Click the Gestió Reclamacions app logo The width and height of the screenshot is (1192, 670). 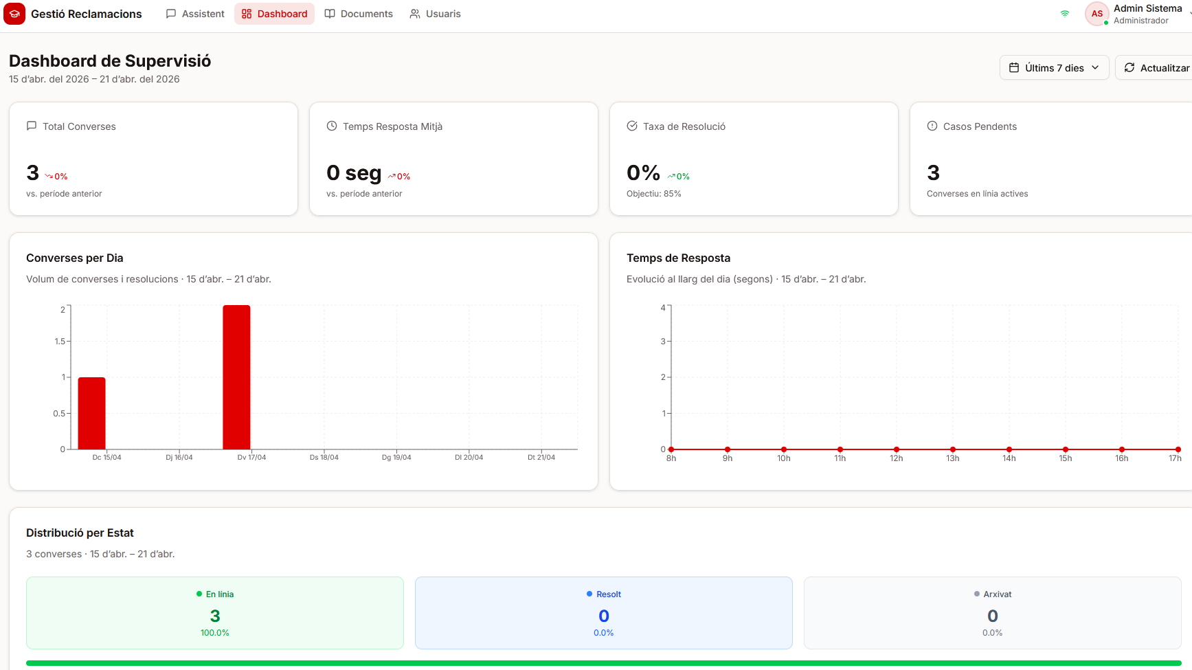[14, 13]
